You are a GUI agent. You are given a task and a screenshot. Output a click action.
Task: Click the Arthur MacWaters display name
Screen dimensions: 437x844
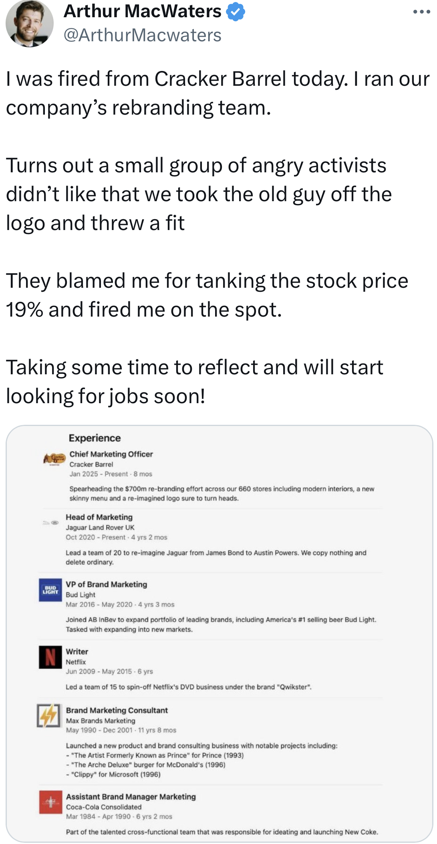(x=142, y=11)
